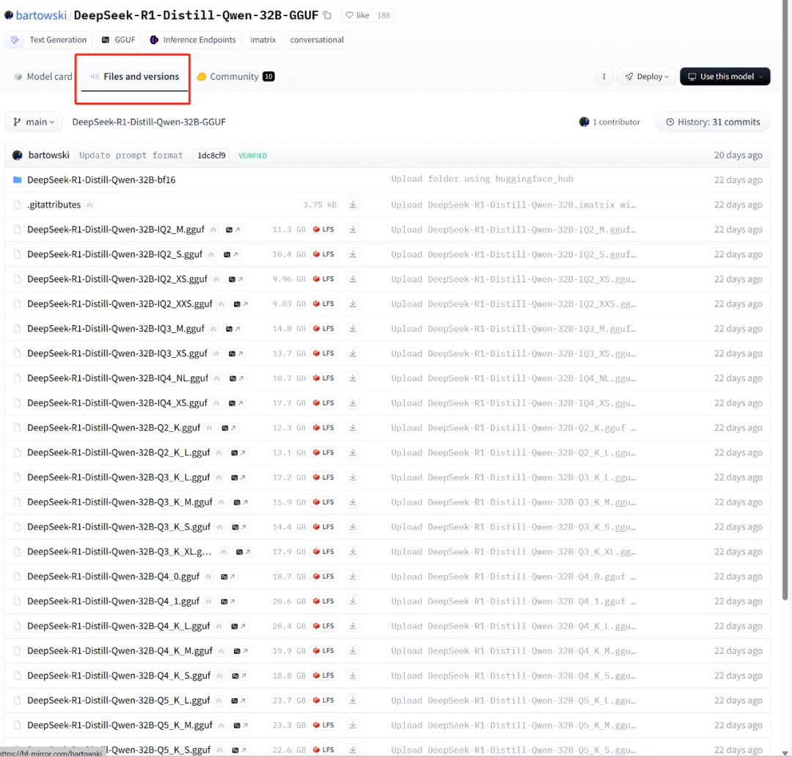Download the IQ2_M.gguf file
Image resolution: width=792 pixels, height=757 pixels.
click(x=353, y=230)
